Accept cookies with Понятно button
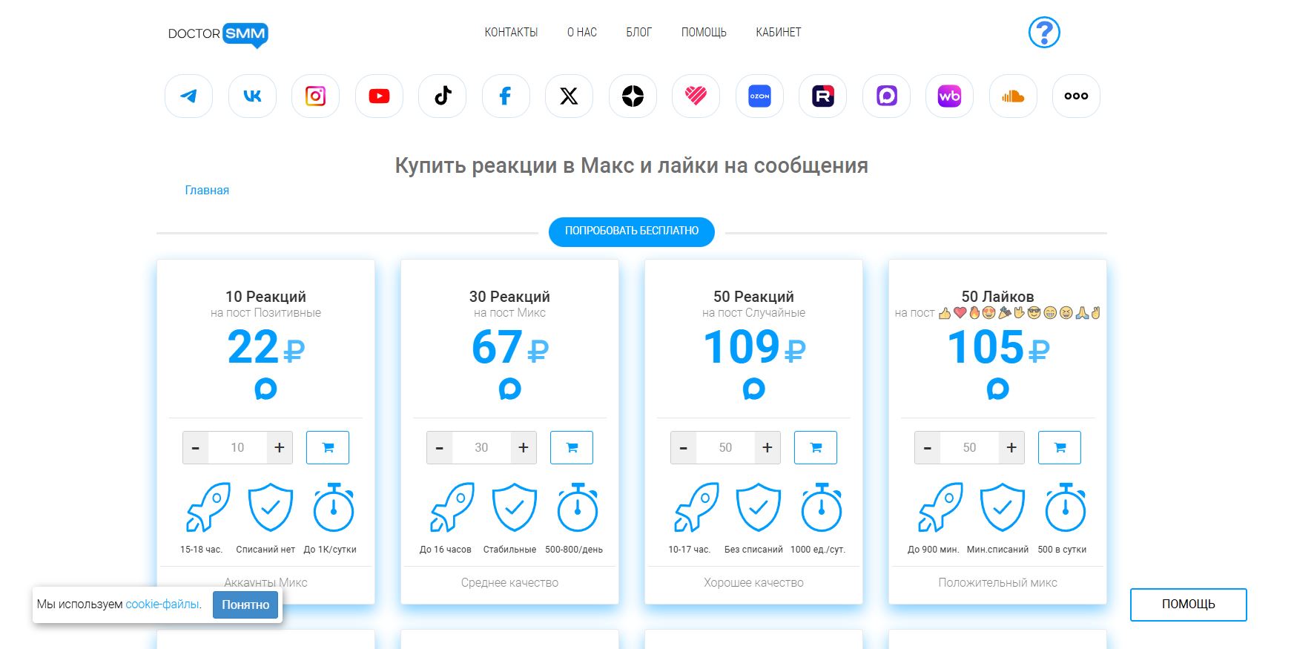Image resolution: width=1294 pixels, height=649 pixels. coord(245,604)
